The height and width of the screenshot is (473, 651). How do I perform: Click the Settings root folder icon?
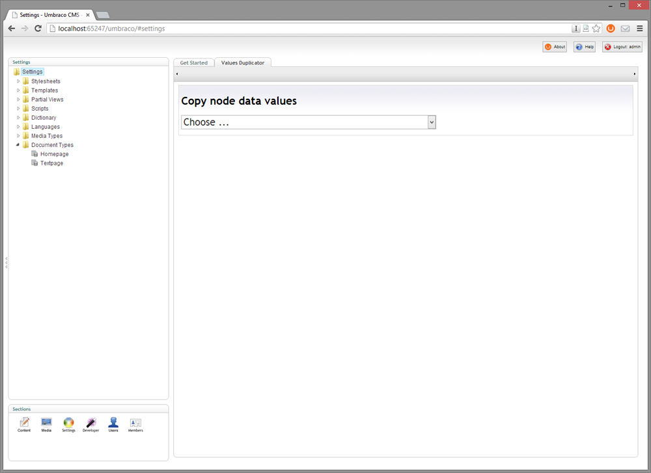tap(17, 72)
